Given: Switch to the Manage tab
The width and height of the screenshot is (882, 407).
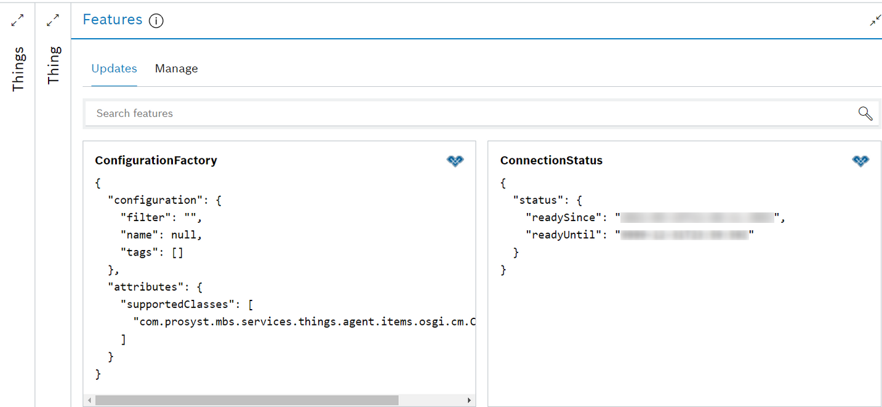Looking at the screenshot, I should (x=176, y=68).
